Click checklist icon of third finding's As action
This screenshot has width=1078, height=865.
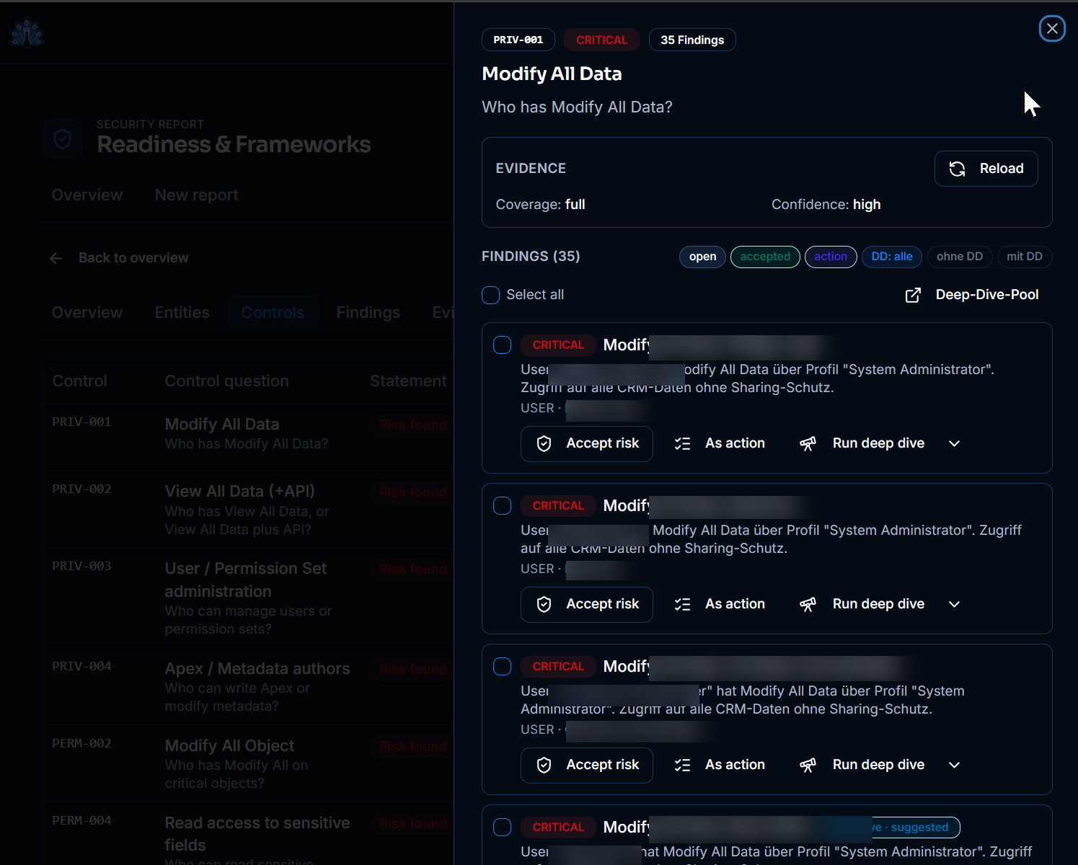682,765
